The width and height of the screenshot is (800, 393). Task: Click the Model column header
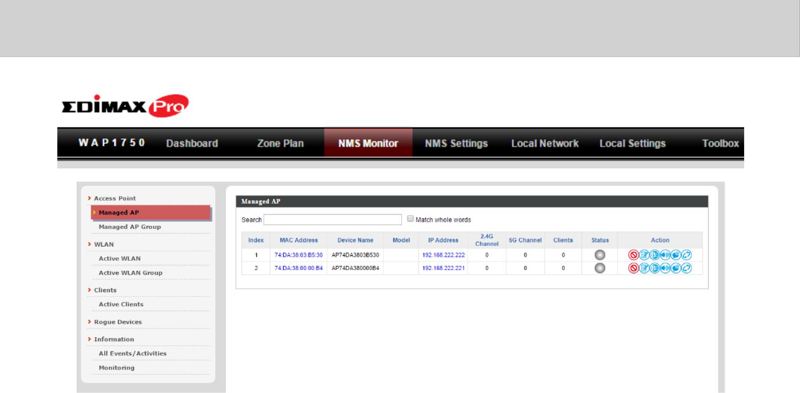(x=401, y=240)
